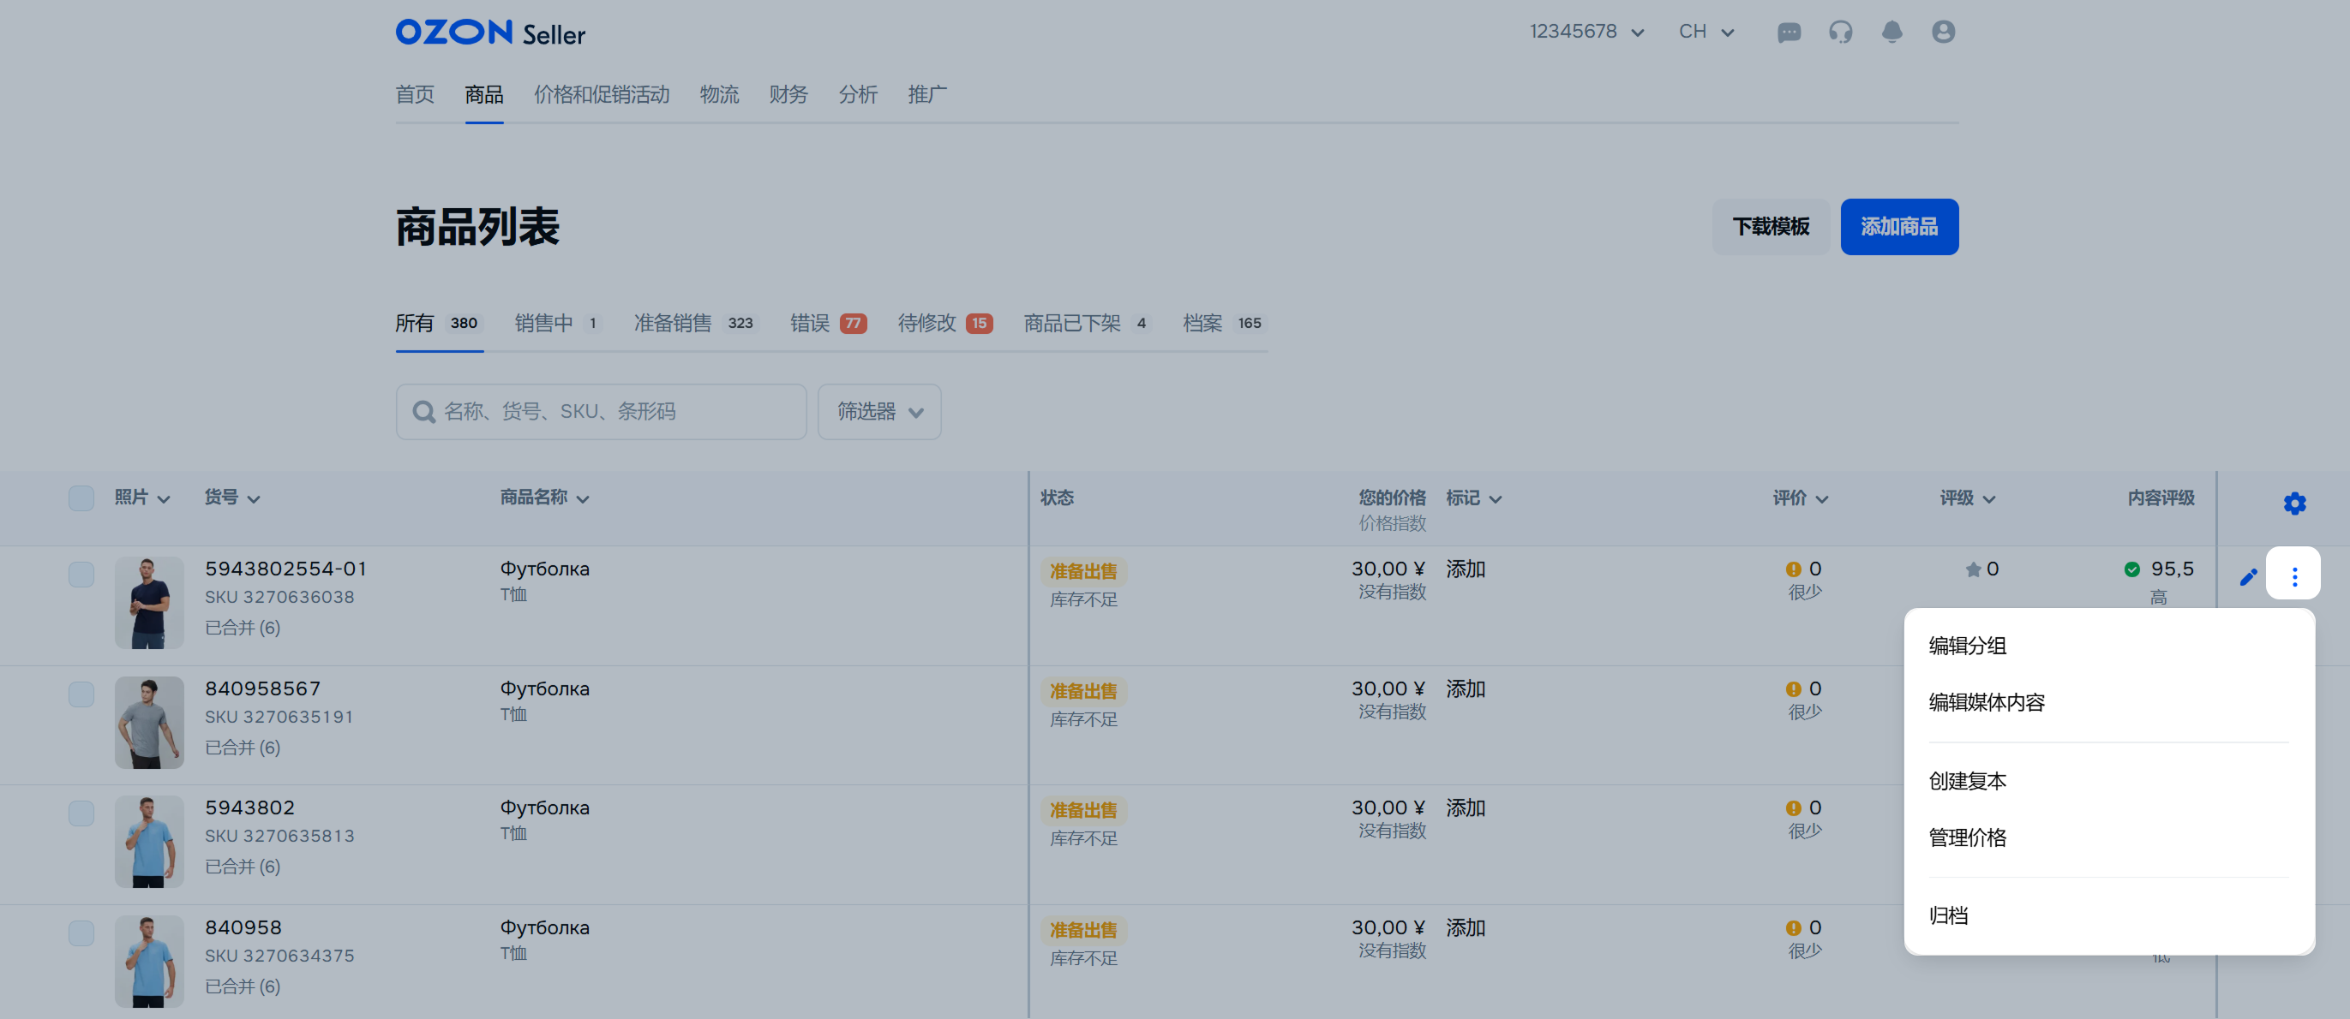This screenshot has height=1019, width=2350.
Task: Click the headset support icon
Action: 1840,33
